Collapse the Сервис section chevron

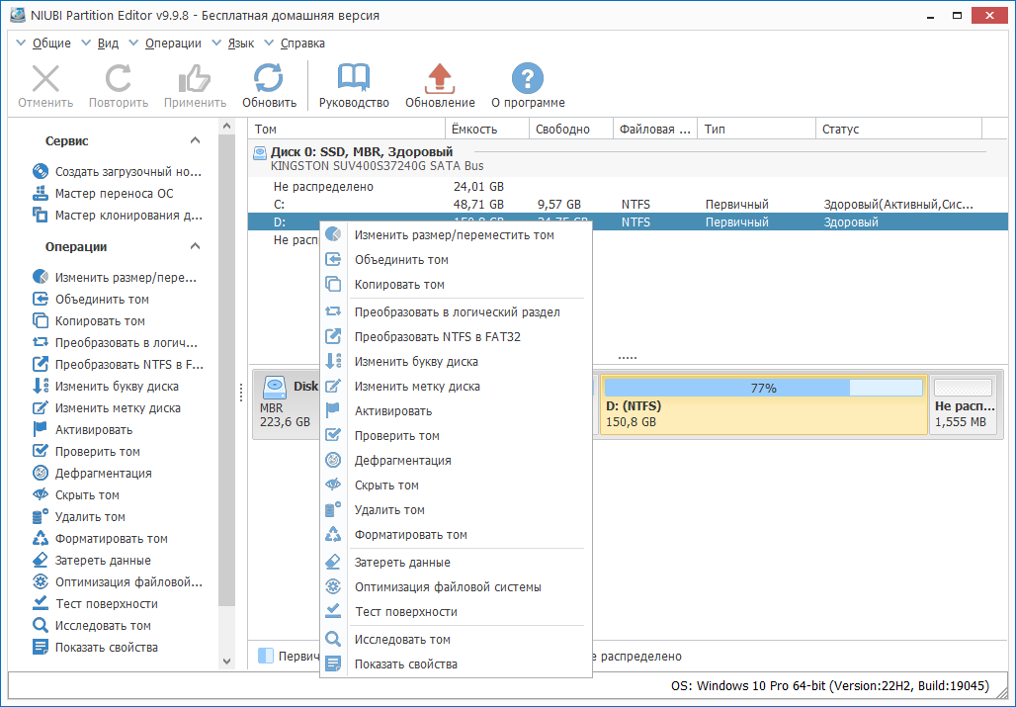coord(195,140)
